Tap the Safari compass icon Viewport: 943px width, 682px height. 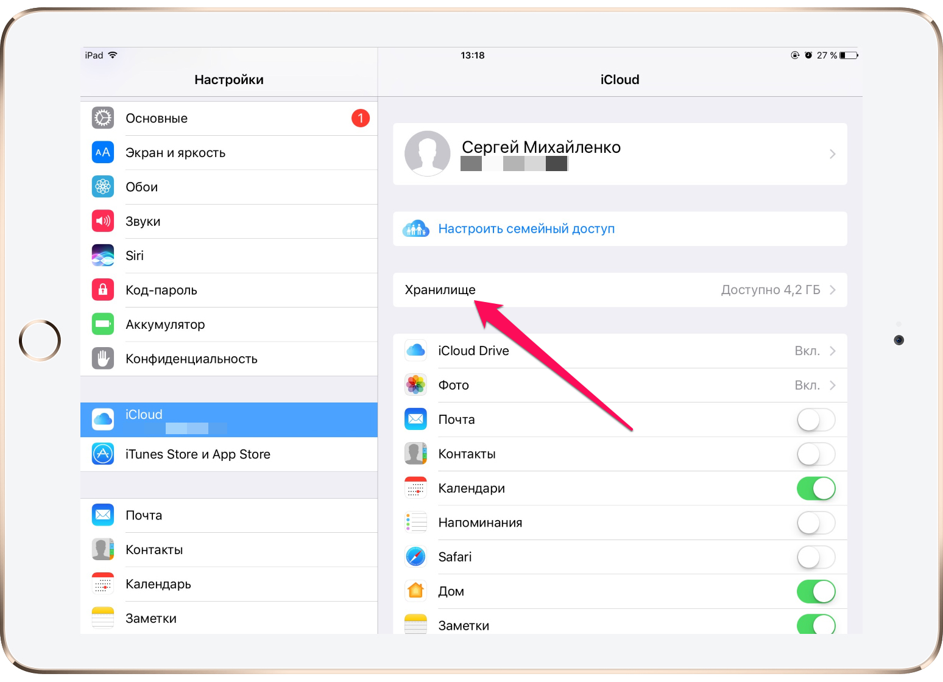point(416,557)
